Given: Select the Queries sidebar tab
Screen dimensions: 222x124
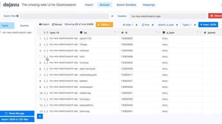Looking at the screenshot, I should [x=24, y=25].
